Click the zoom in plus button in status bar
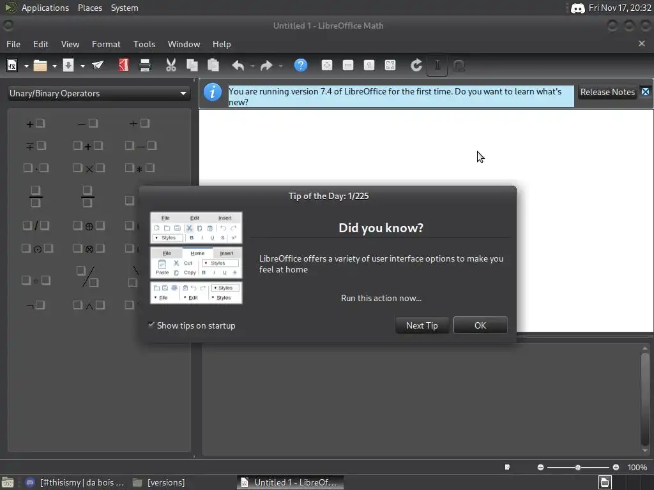The image size is (654, 490). [616, 468]
